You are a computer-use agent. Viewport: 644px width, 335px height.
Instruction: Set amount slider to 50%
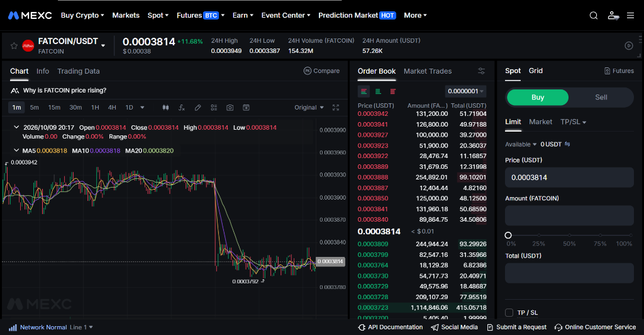pos(569,235)
